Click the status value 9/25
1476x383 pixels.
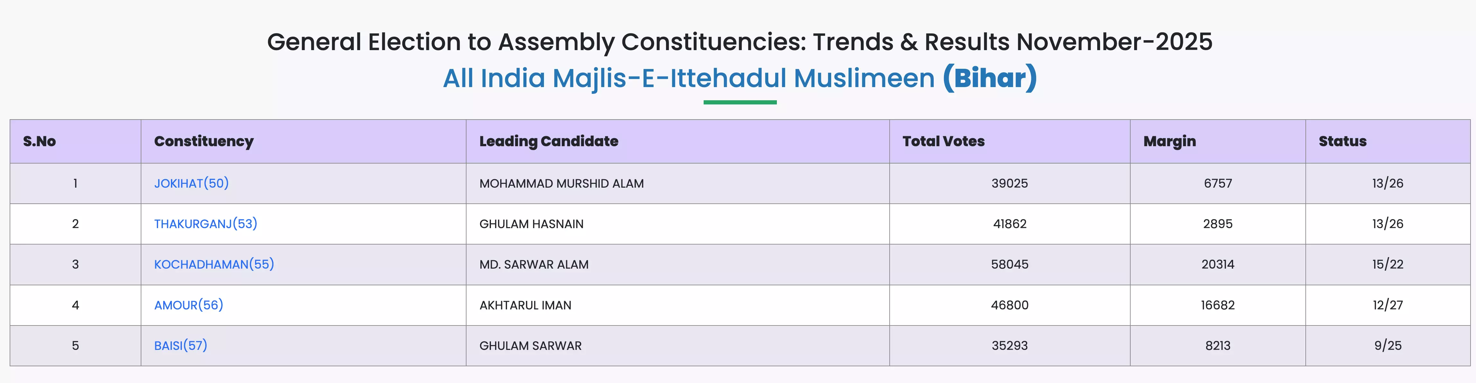tap(1387, 346)
